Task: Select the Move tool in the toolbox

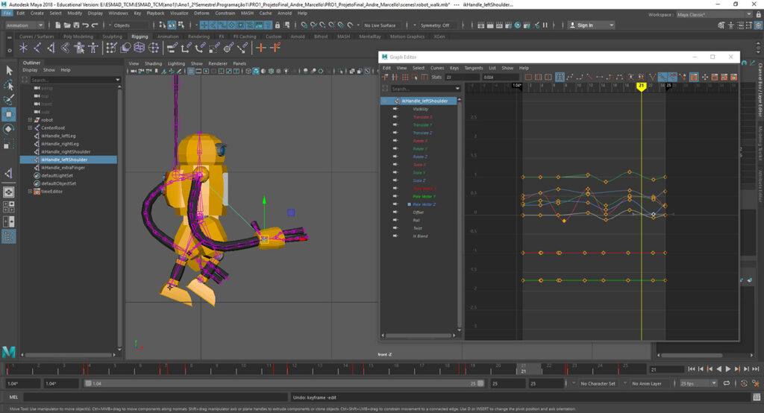Action: (x=9, y=114)
